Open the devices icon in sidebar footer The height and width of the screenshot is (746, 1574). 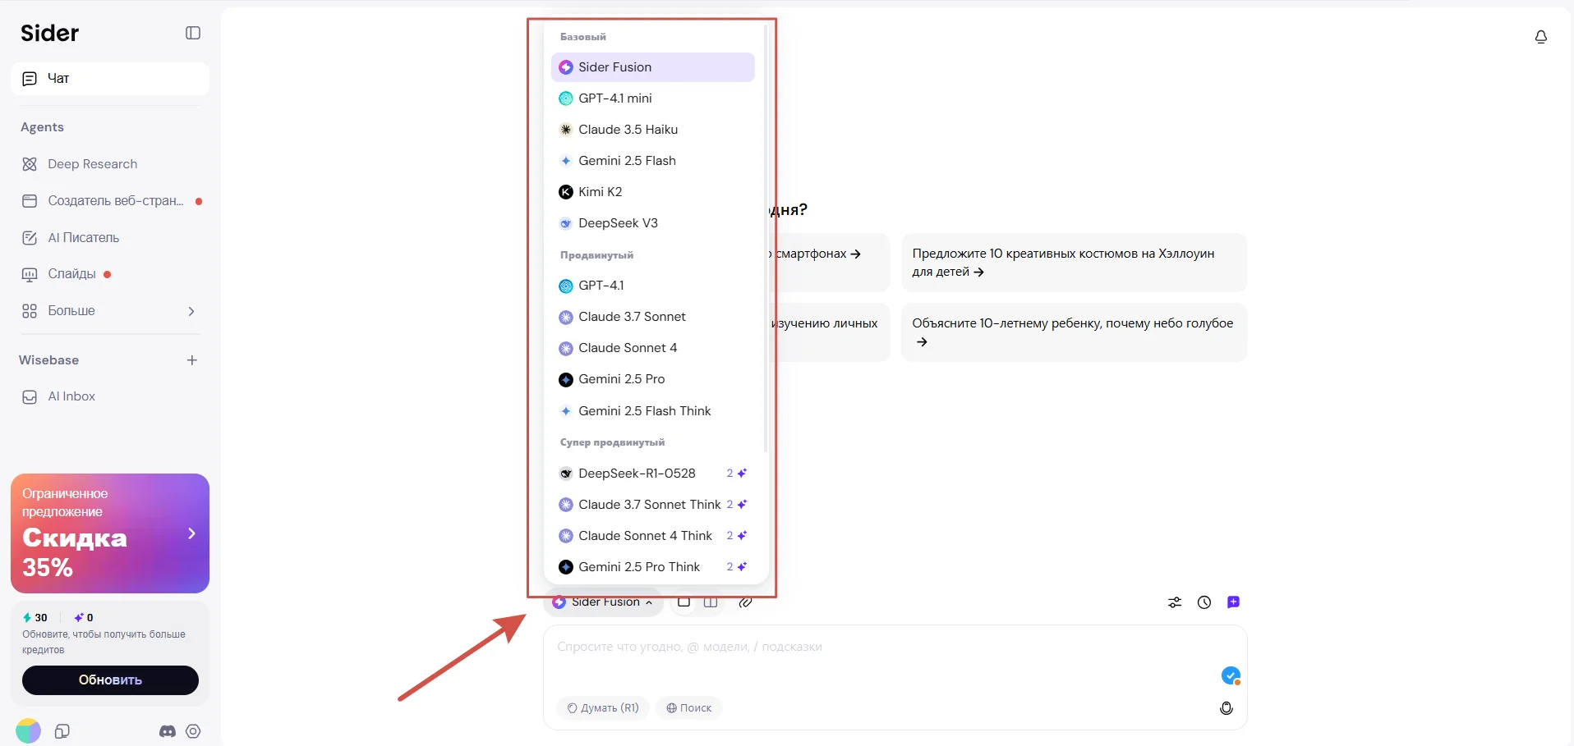point(62,731)
